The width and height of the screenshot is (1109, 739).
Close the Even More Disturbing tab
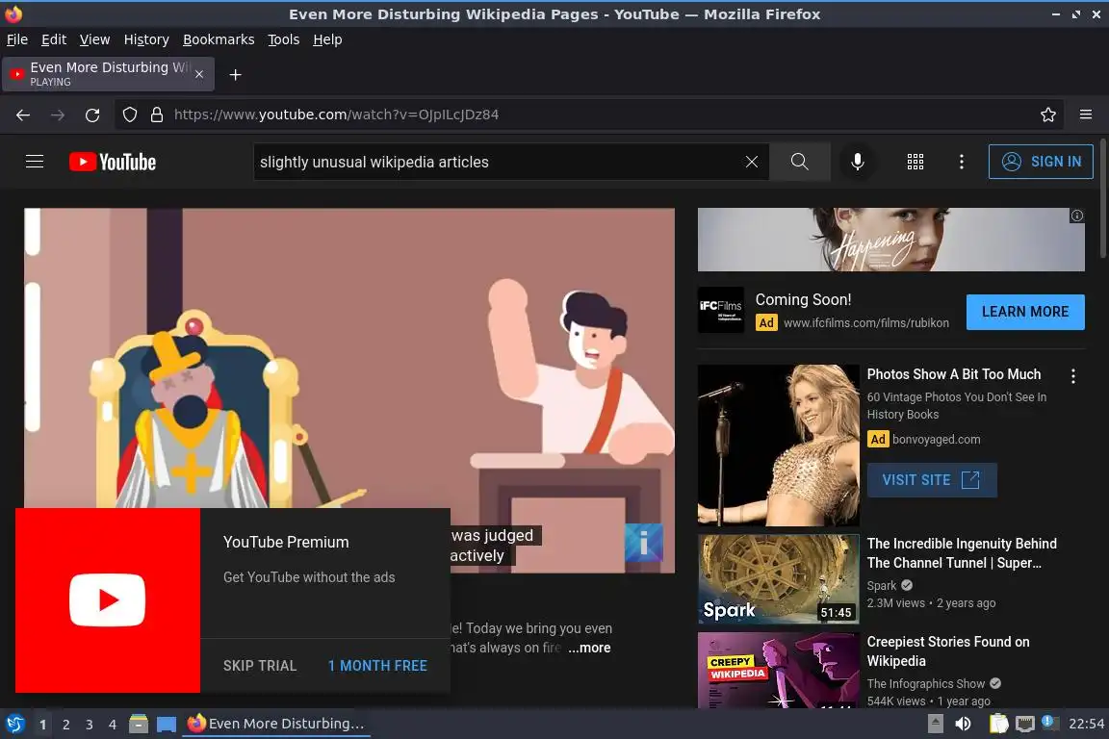click(199, 74)
